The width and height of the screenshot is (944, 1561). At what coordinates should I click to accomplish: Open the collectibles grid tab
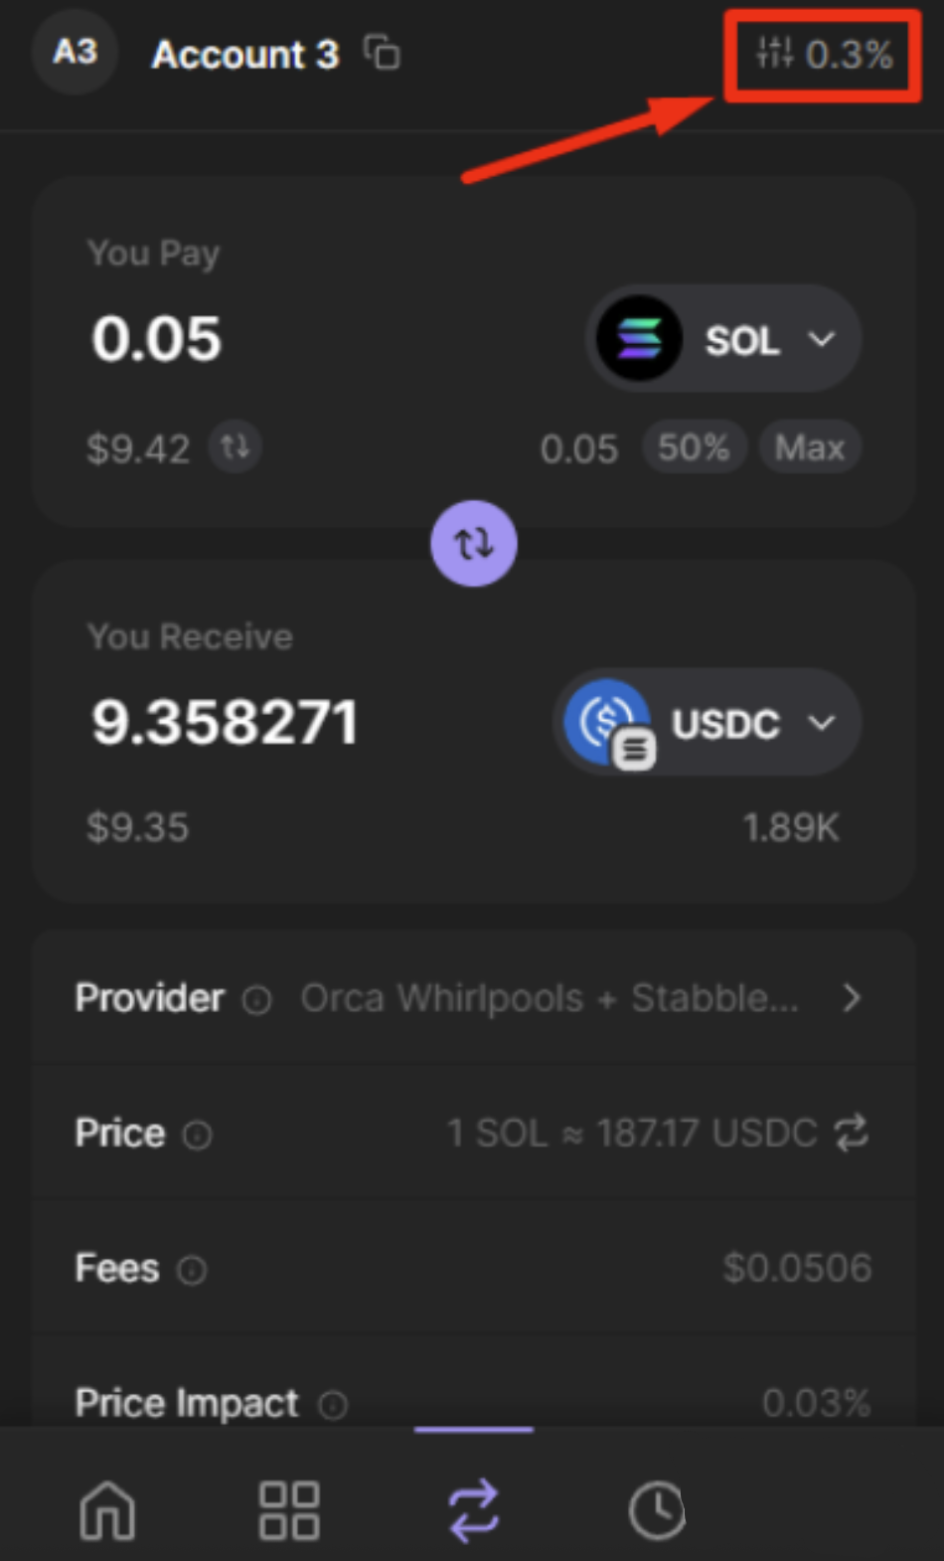tap(289, 1509)
